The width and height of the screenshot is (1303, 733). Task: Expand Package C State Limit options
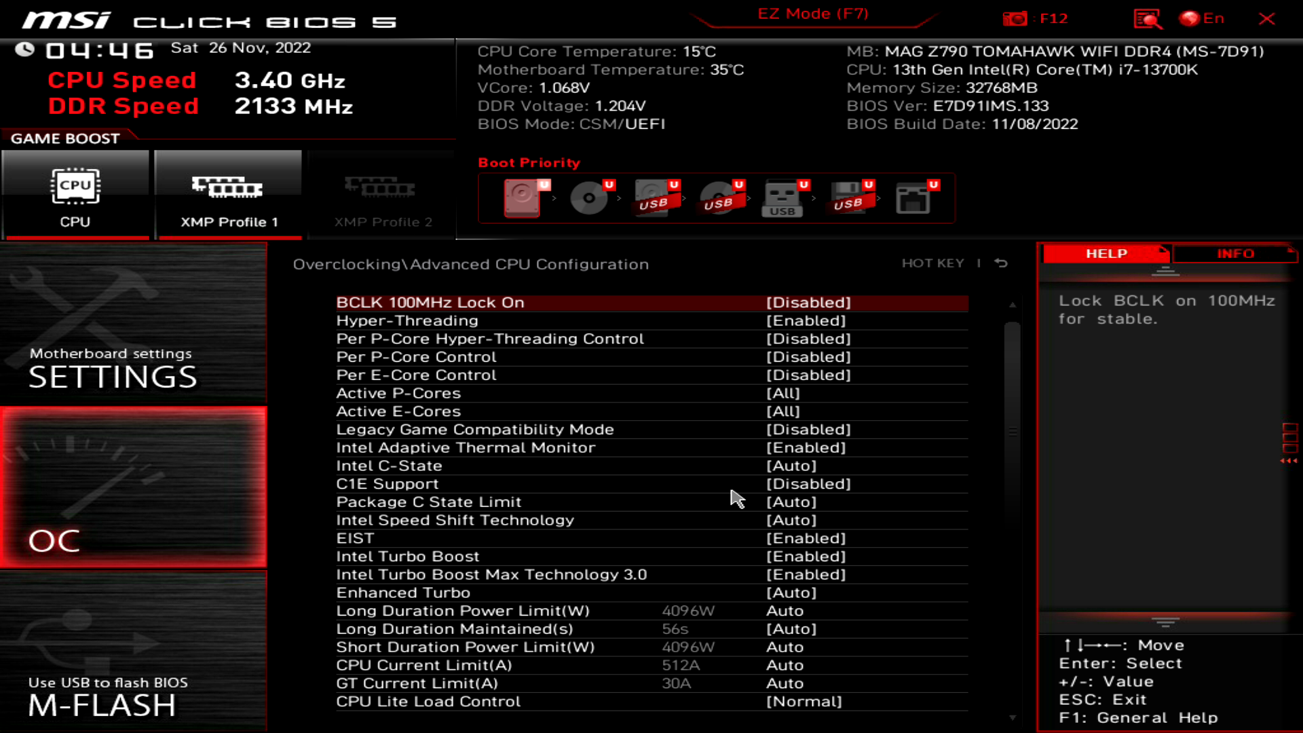[791, 501]
